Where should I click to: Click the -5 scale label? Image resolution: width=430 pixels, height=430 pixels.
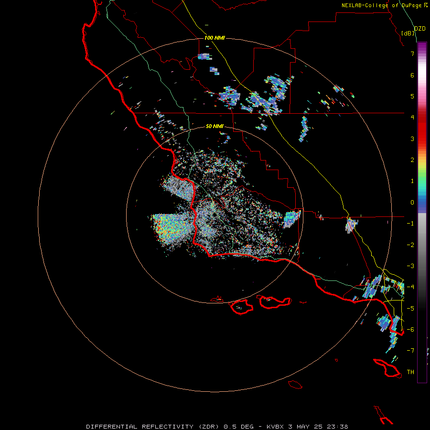click(410, 309)
